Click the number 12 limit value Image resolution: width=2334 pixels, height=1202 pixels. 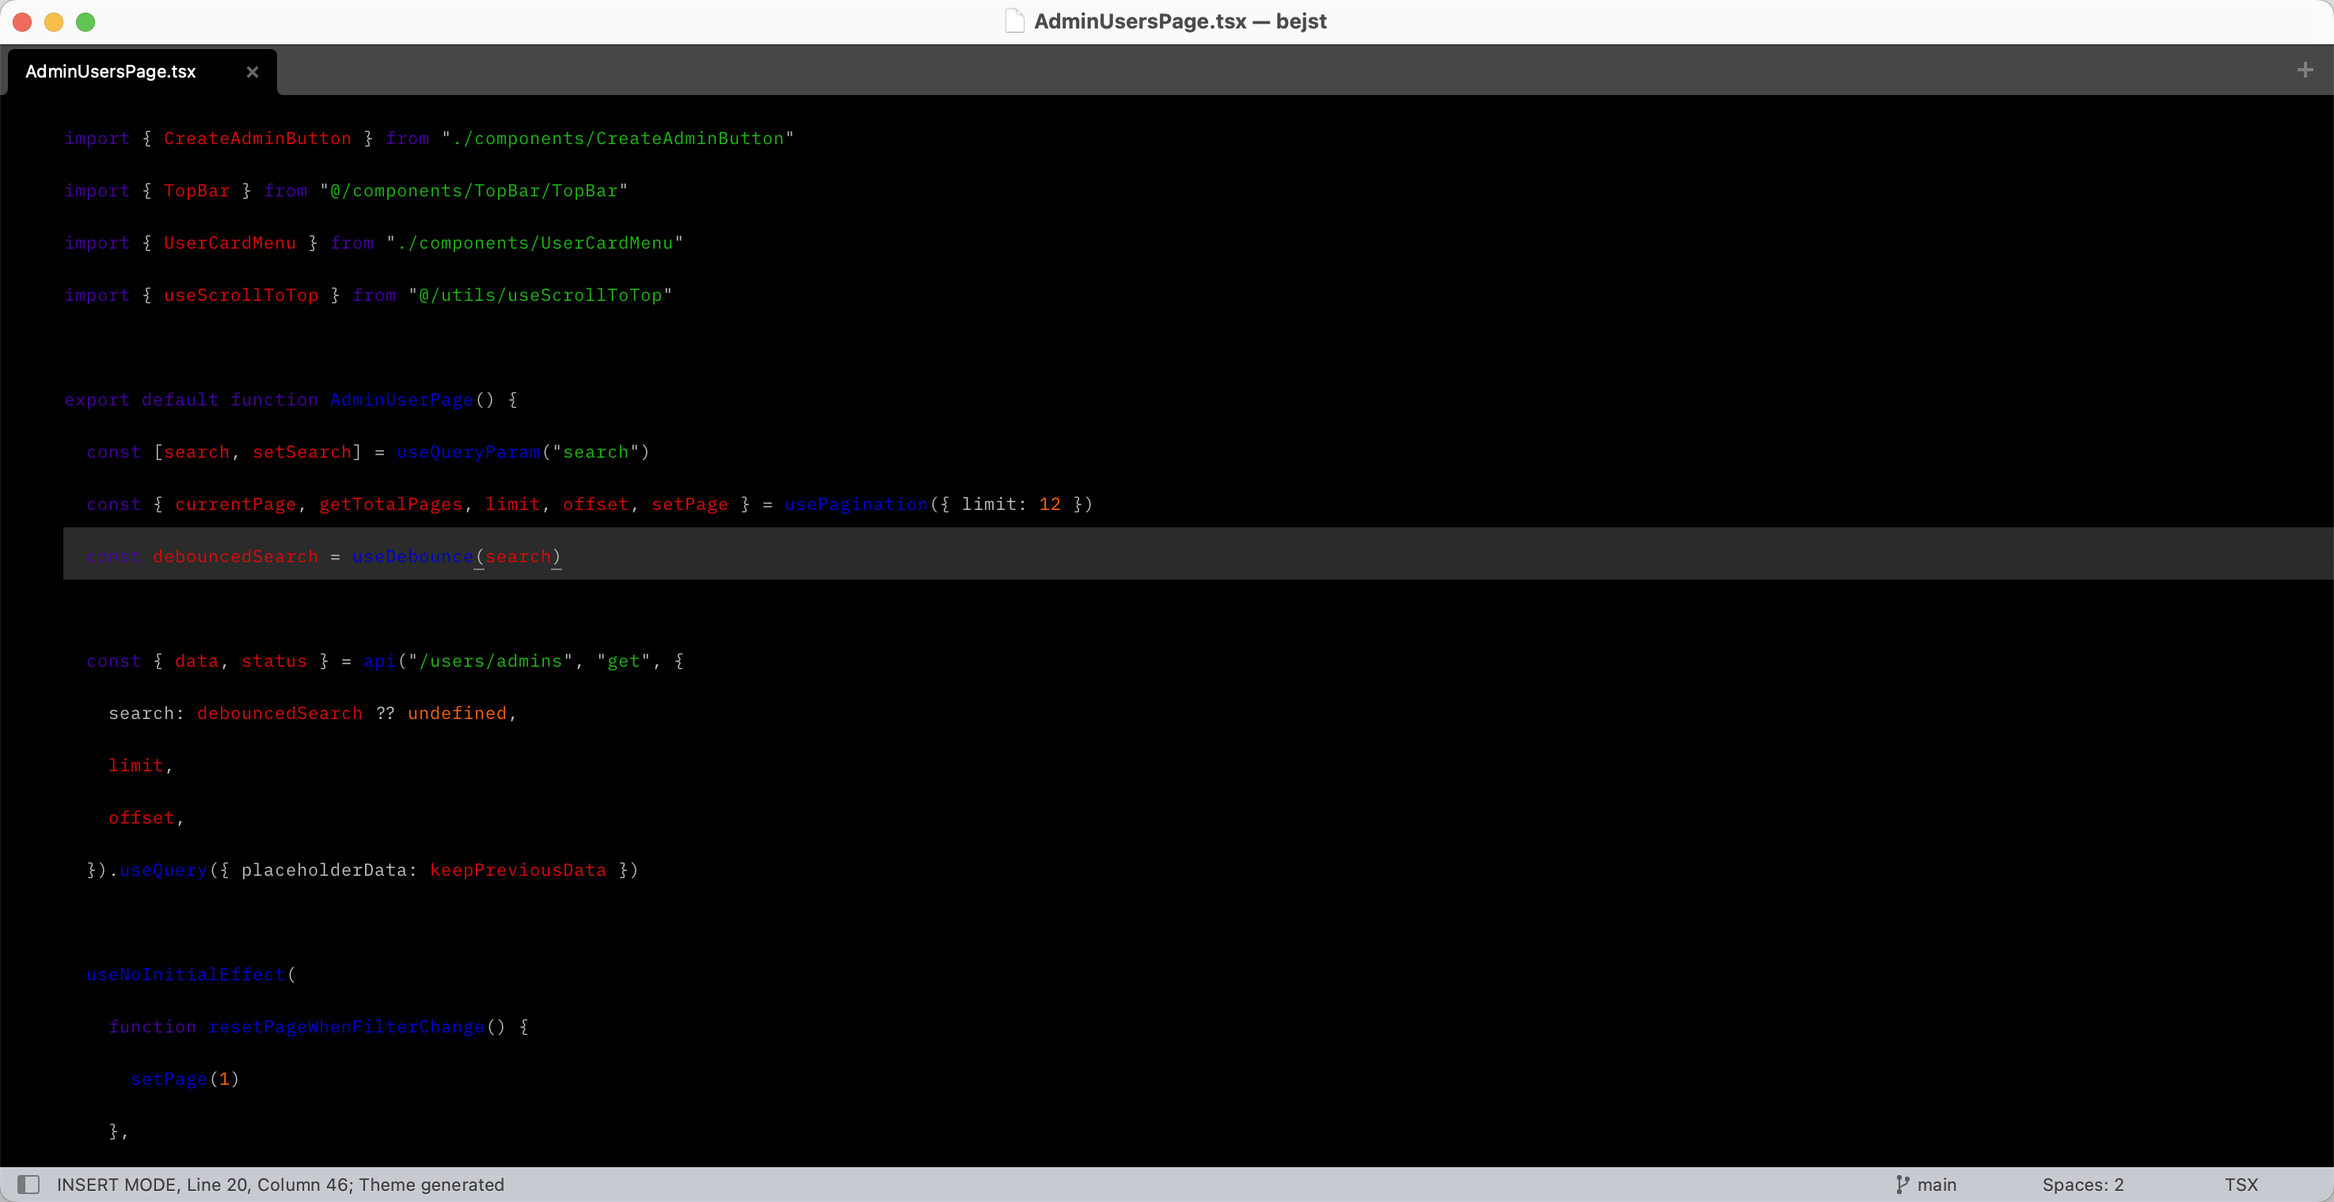coord(1049,504)
